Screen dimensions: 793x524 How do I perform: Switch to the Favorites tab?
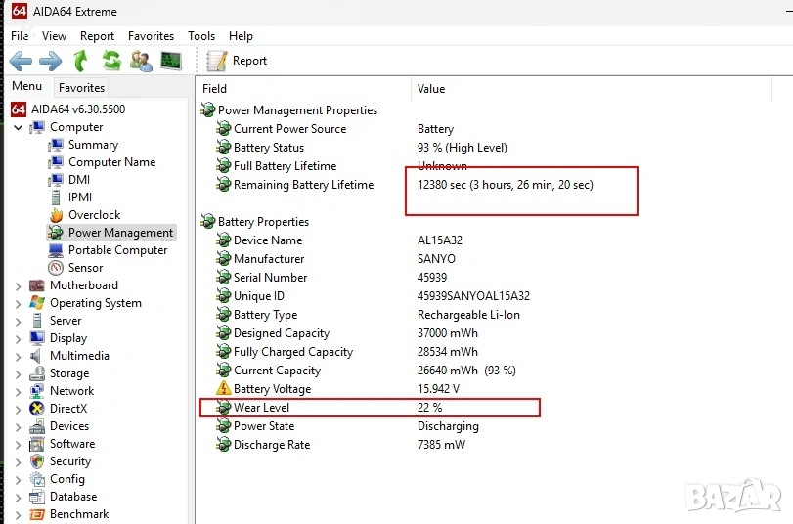81,88
